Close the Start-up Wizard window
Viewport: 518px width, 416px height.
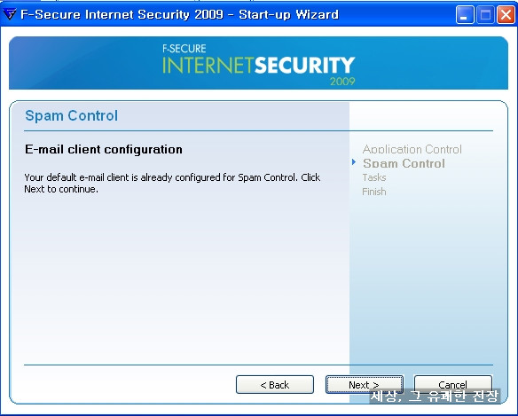click(x=506, y=15)
